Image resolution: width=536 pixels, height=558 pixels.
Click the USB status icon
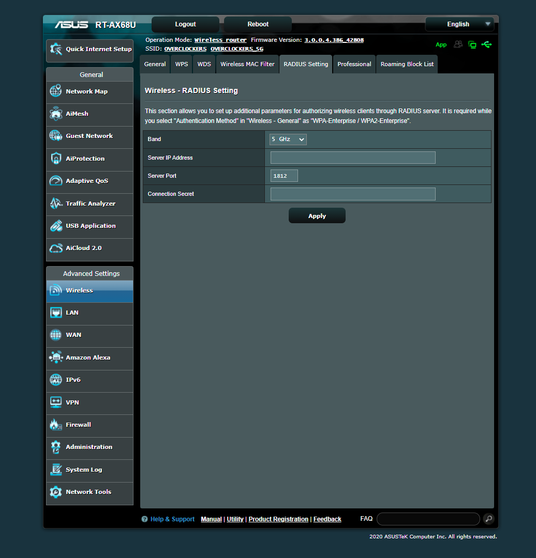click(x=486, y=44)
